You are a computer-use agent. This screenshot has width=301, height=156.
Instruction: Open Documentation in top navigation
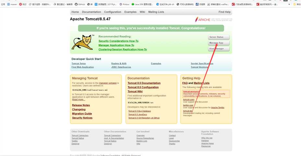point(91,12)
